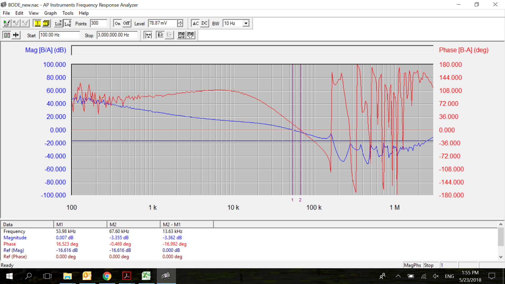Switch the X axis to Log scale

pos(68,23)
